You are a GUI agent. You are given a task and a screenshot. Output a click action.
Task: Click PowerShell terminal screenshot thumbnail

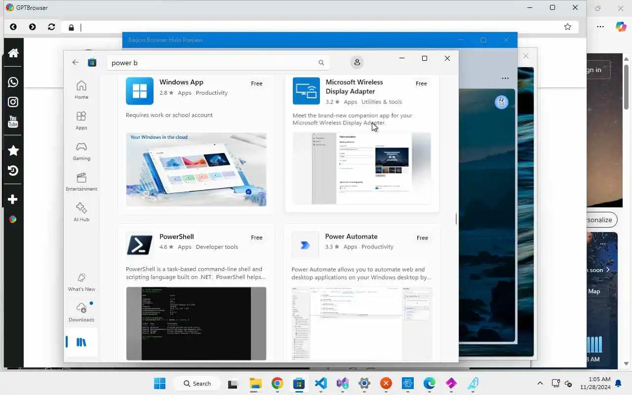196,323
